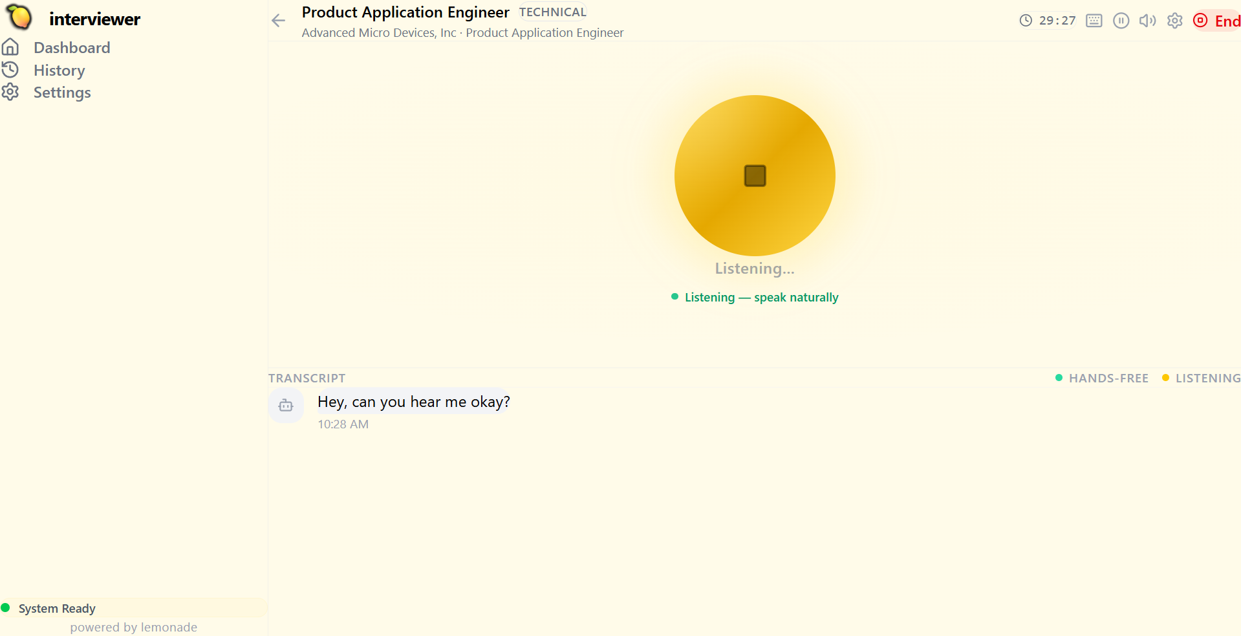Click the 'Listening — speak naturally' status
The width and height of the screenshot is (1241, 636).
(755, 298)
